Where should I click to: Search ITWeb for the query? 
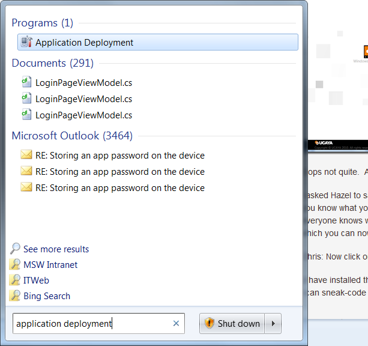point(36,281)
